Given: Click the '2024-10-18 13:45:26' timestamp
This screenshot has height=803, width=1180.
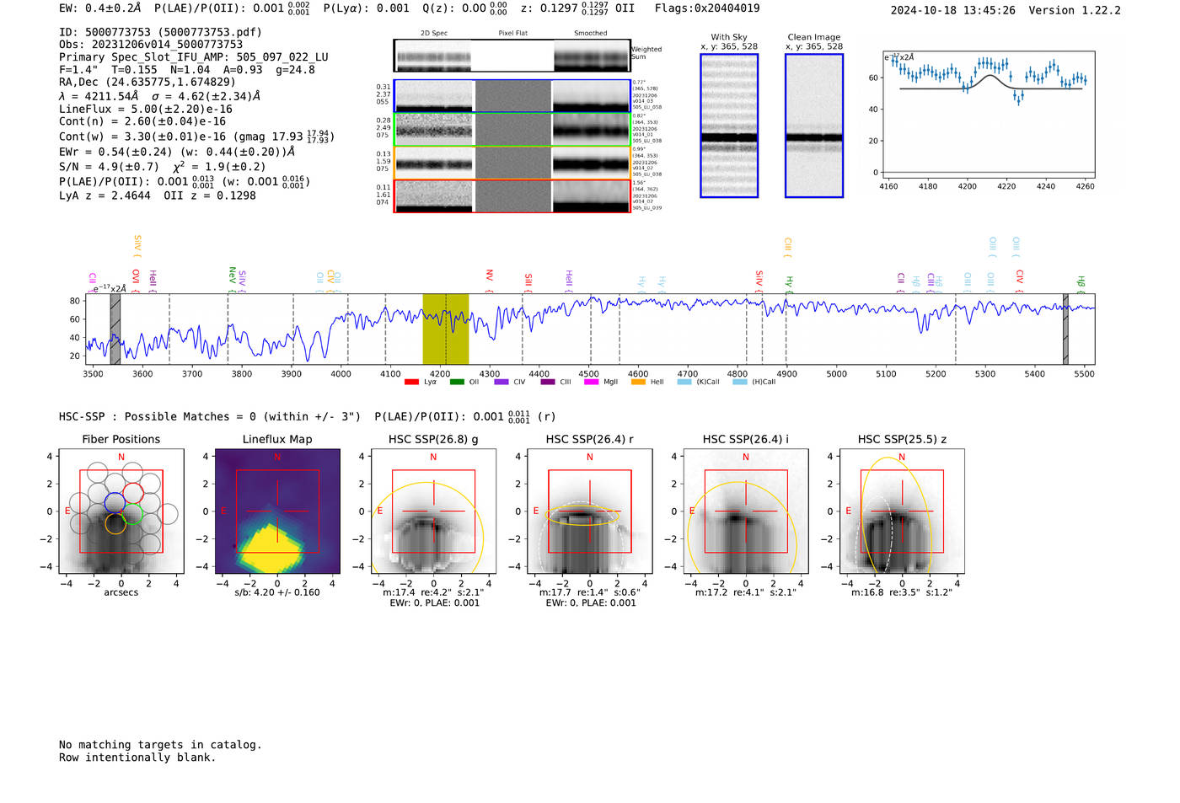Looking at the screenshot, I should [x=953, y=10].
